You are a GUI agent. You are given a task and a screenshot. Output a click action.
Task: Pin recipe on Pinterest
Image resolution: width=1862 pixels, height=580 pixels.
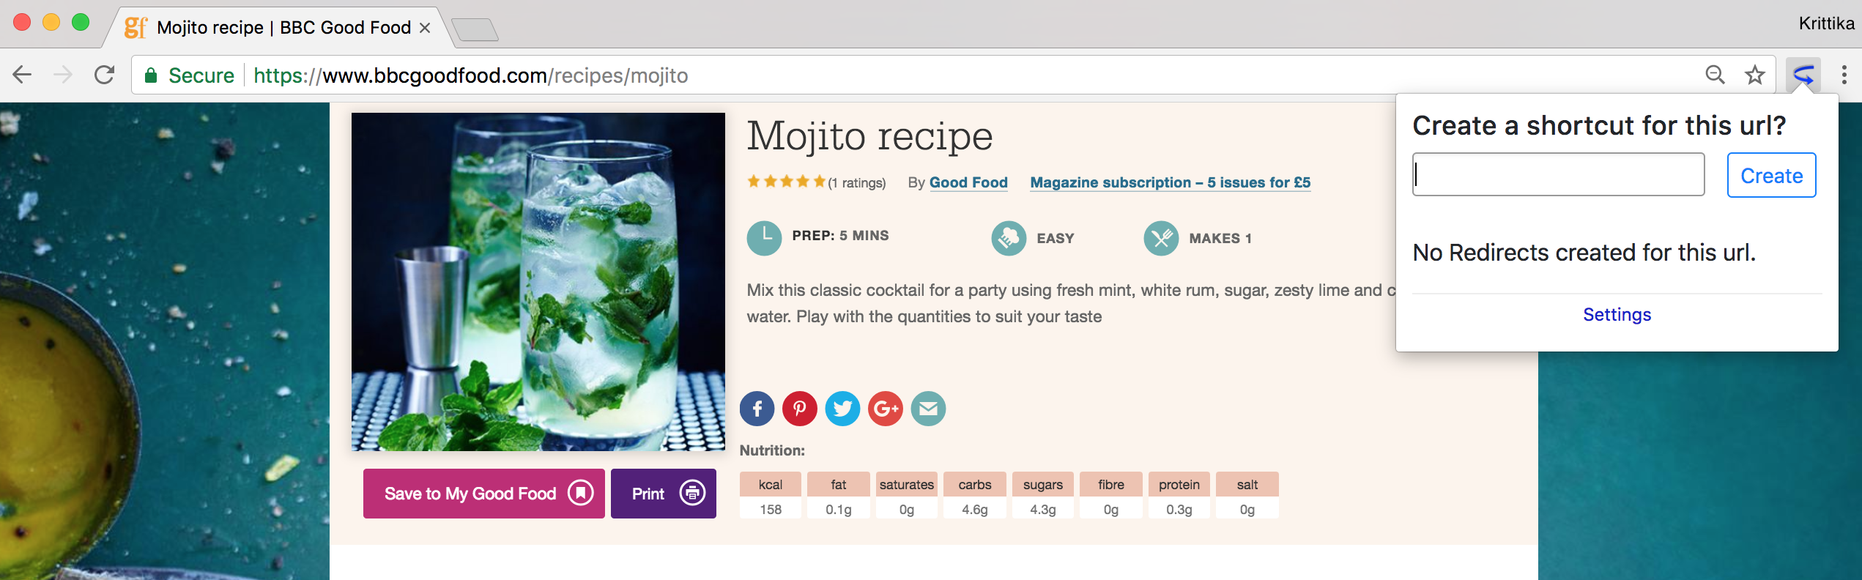click(799, 409)
